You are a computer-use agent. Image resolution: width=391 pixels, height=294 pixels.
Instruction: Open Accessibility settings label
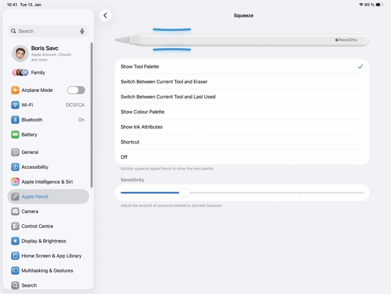tap(35, 167)
